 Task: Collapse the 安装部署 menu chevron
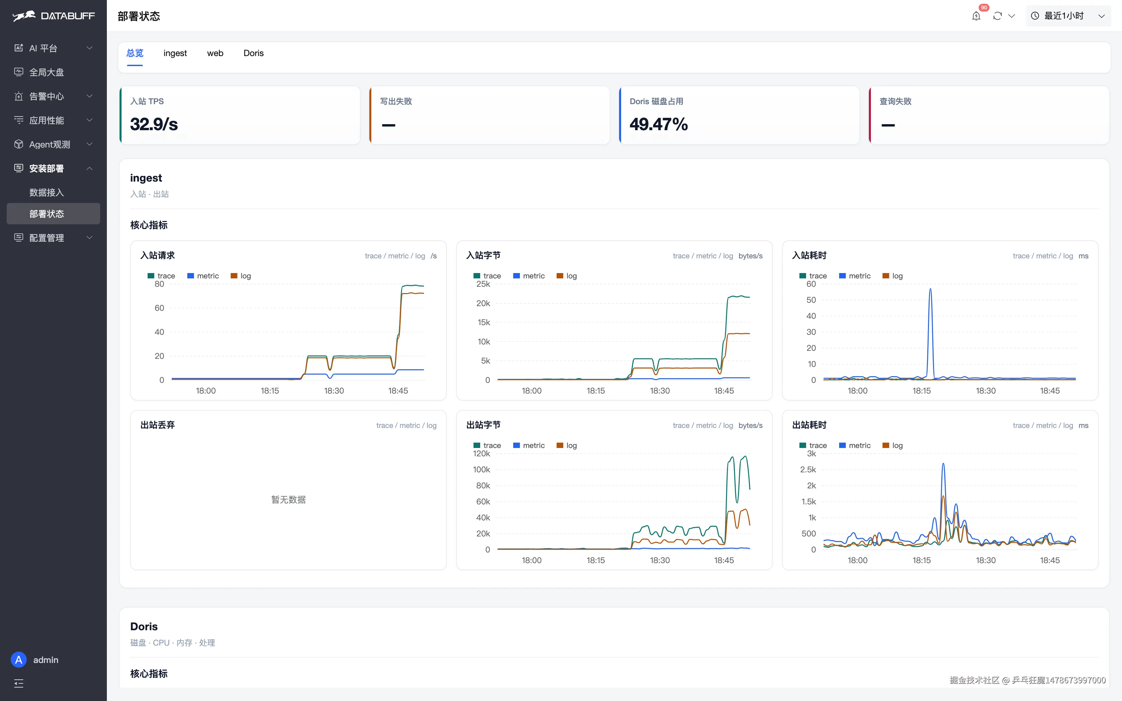point(89,168)
